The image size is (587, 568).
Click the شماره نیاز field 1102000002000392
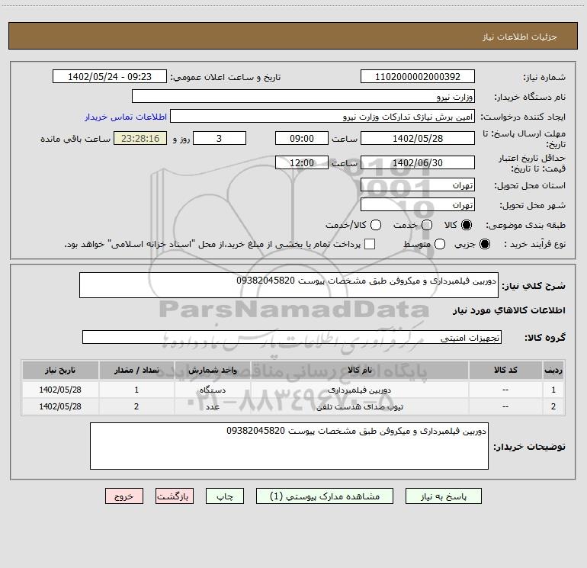418,76
